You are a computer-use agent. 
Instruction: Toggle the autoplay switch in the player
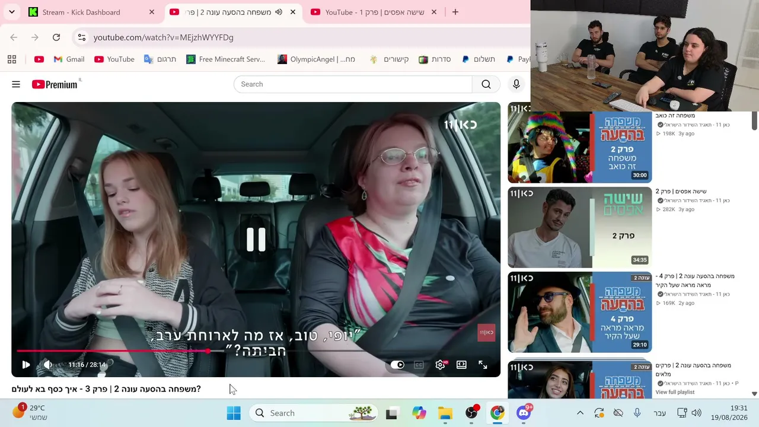[x=397, y=365]
